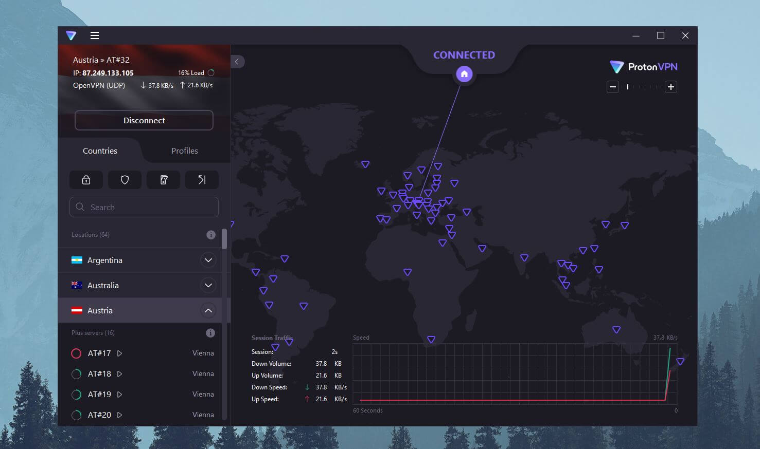Toggle Kill Switch icon
Screen dimensions: 760x449
point(164,180)
